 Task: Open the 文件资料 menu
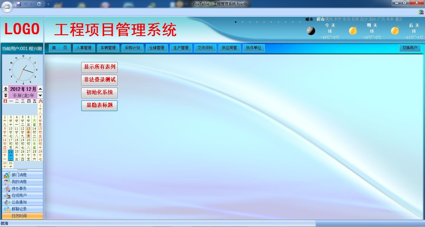pos(205,48)
